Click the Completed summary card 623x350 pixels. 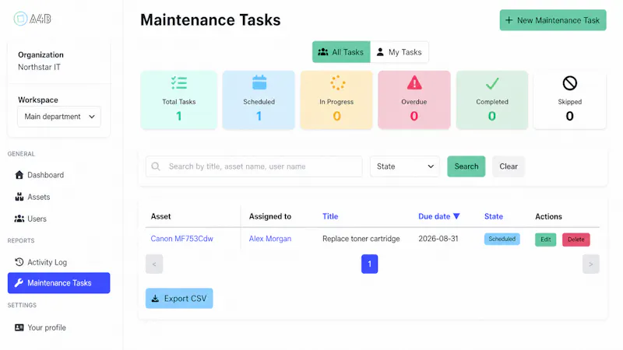pos(492,100)
